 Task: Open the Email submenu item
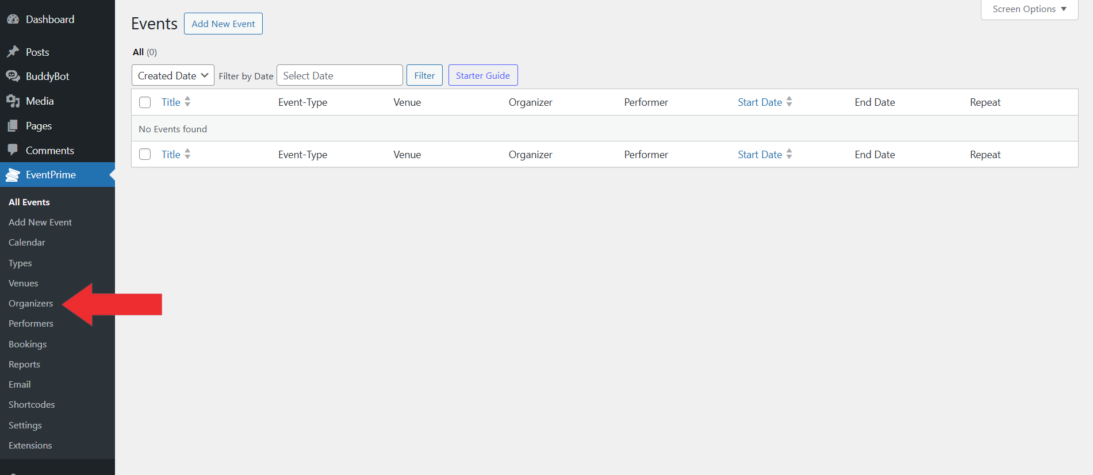[x=20, y=384]
